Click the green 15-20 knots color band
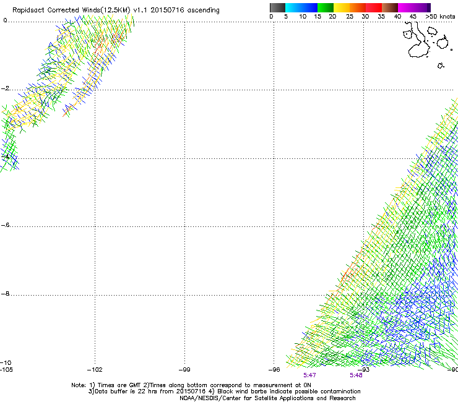458x402 pixels. (326, 7)
